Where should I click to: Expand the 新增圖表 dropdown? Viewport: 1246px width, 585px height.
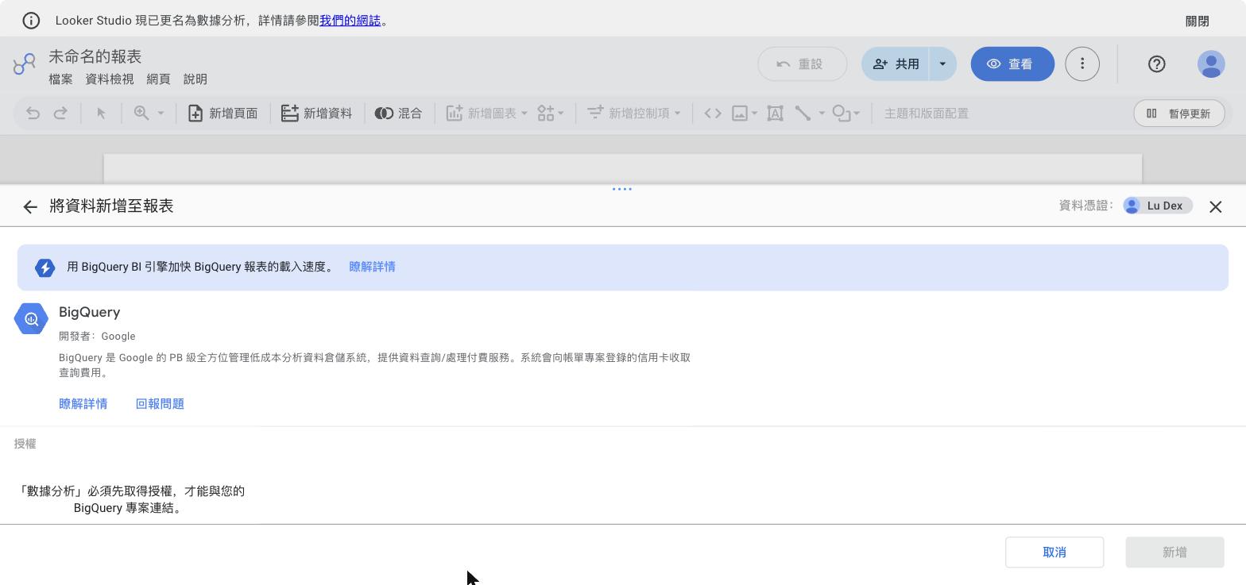pyautogui.click(x=524, y=114)
